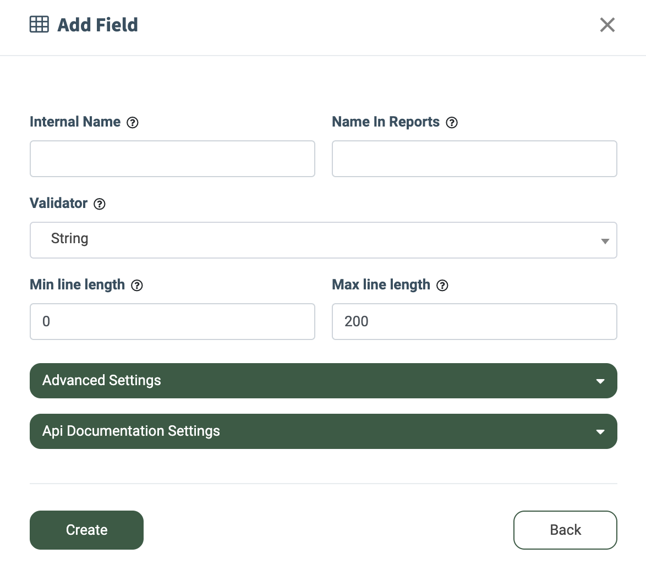Screen dimensions: 646x570
Task: Close the Add Field dialog
Action: click(x=607, y=25)
